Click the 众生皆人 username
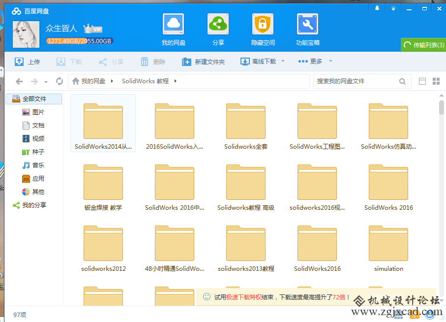446x322 pixels. [61, 29]
